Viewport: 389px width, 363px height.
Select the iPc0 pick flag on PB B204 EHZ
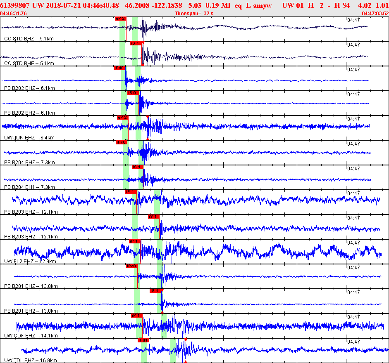coord(122,142)
